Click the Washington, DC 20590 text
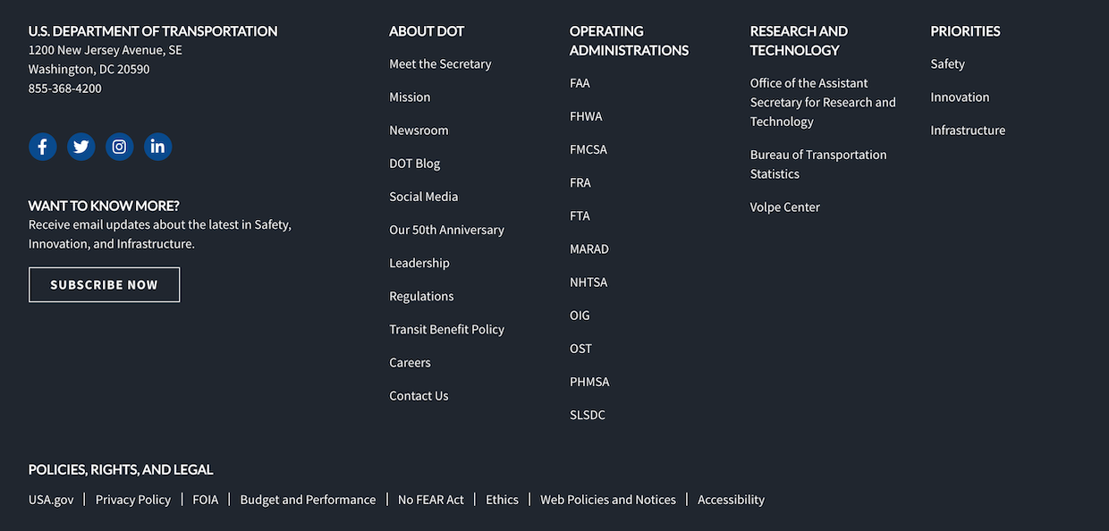The image size is (1109, 531). [x=89, y=69]
